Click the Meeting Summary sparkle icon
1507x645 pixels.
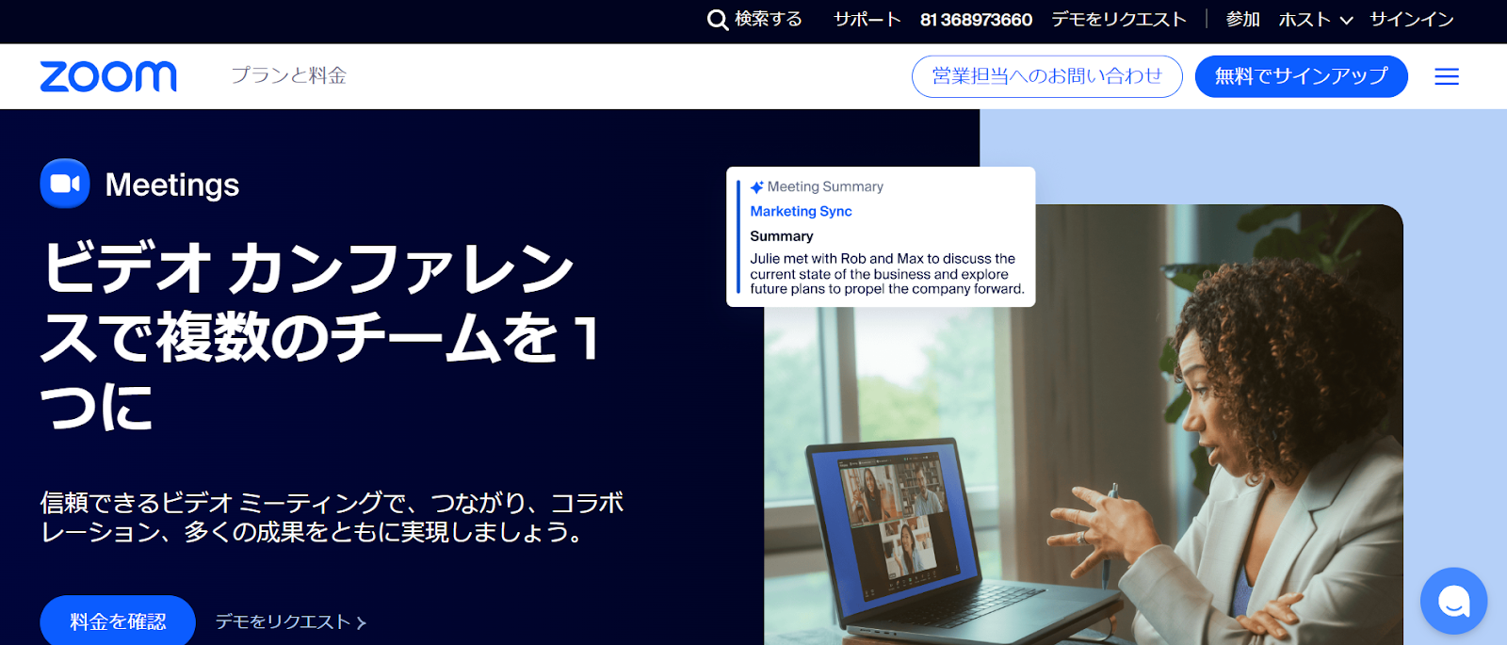pos(756,187)
